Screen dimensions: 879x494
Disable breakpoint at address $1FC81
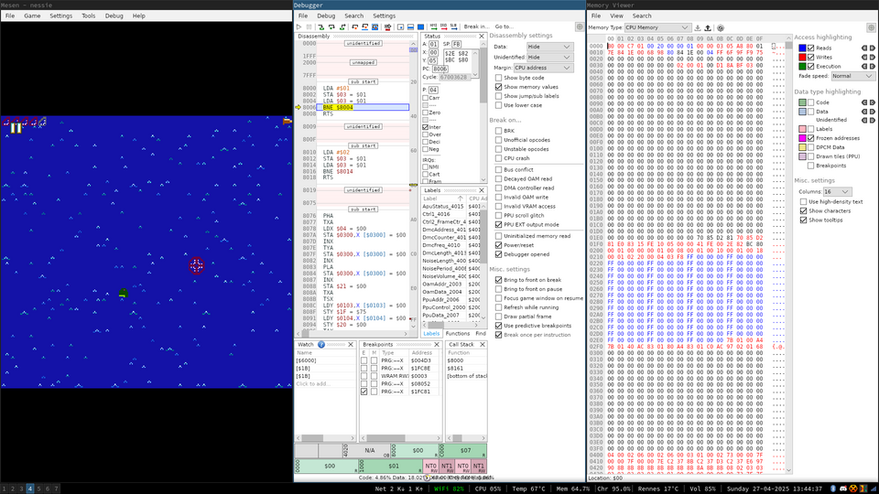pos(364,392)
